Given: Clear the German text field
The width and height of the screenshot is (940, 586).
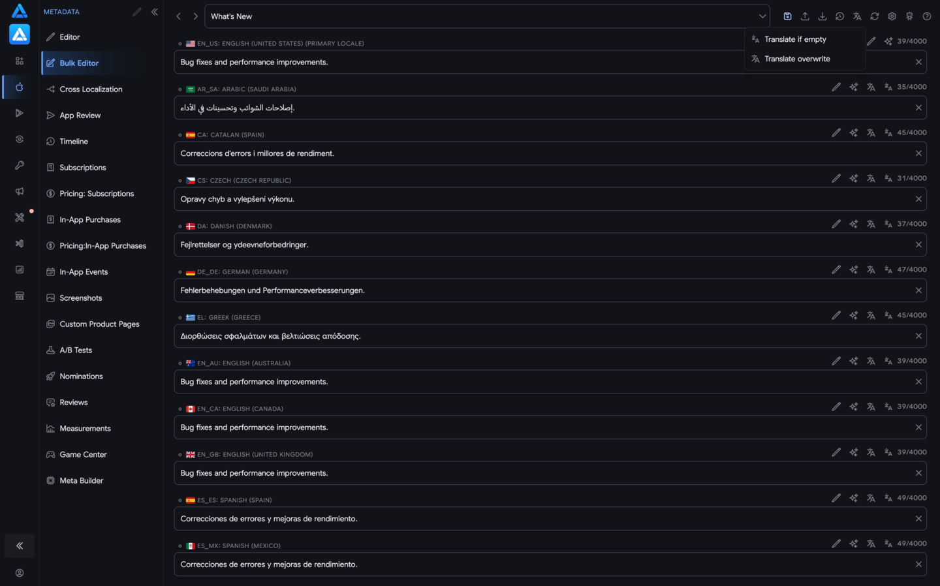Looking at the screenshot, I should click(x=918, y=290).
